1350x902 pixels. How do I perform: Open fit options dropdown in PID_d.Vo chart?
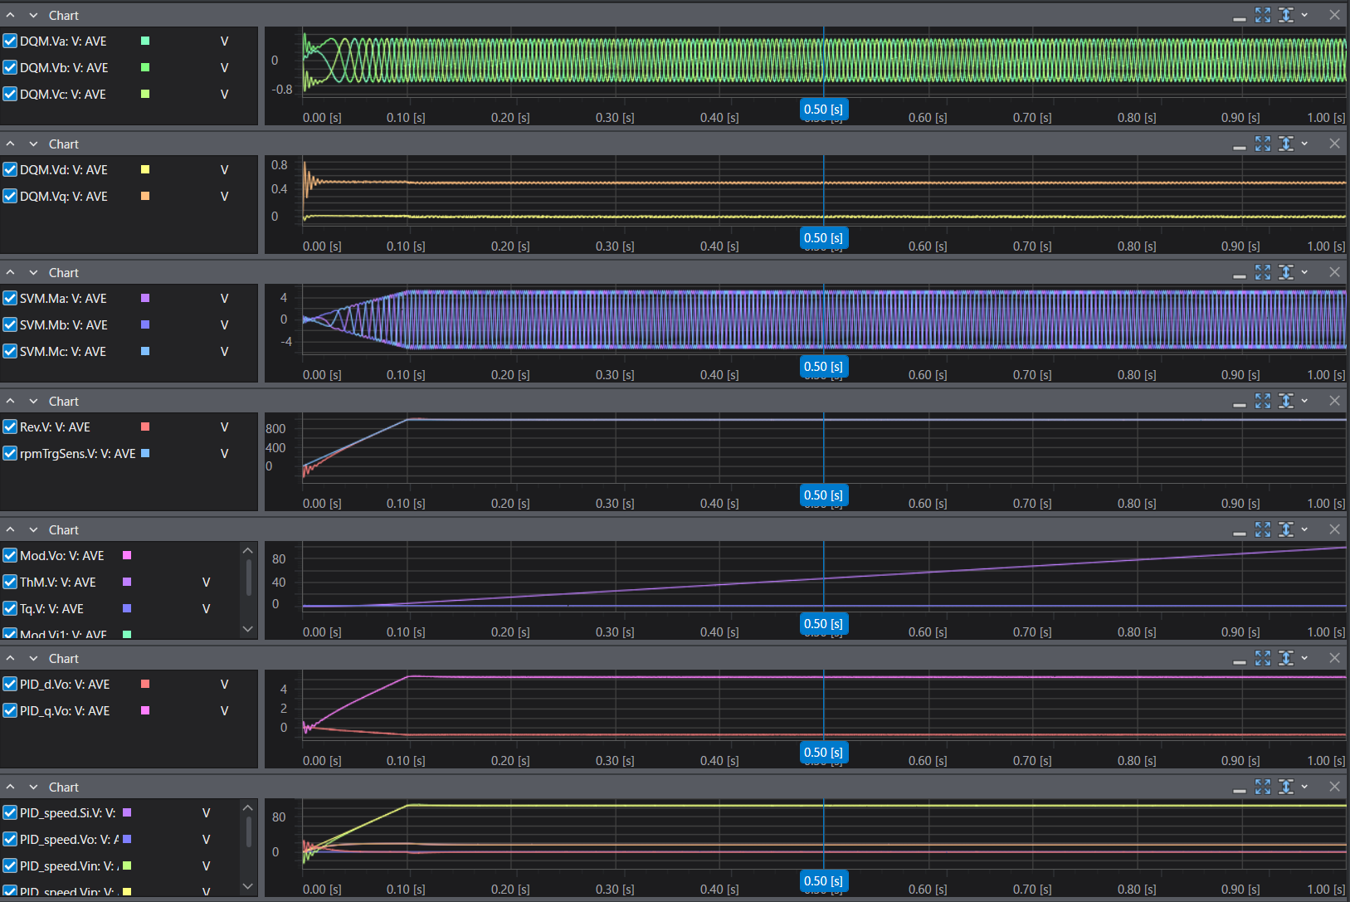(1304, 658)
